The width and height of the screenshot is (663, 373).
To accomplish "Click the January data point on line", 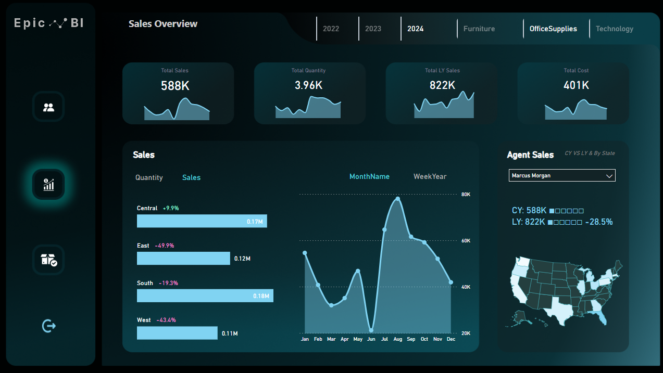I will coord(305,253).
